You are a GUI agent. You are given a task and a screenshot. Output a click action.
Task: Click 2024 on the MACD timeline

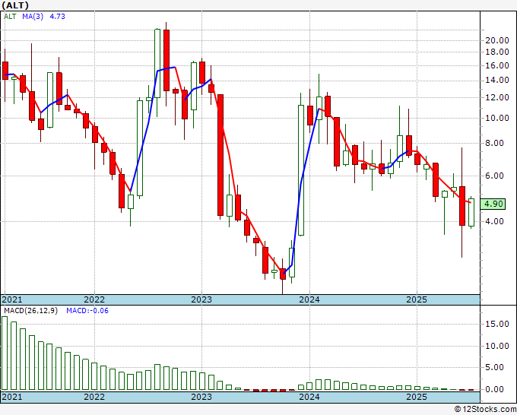309,397
